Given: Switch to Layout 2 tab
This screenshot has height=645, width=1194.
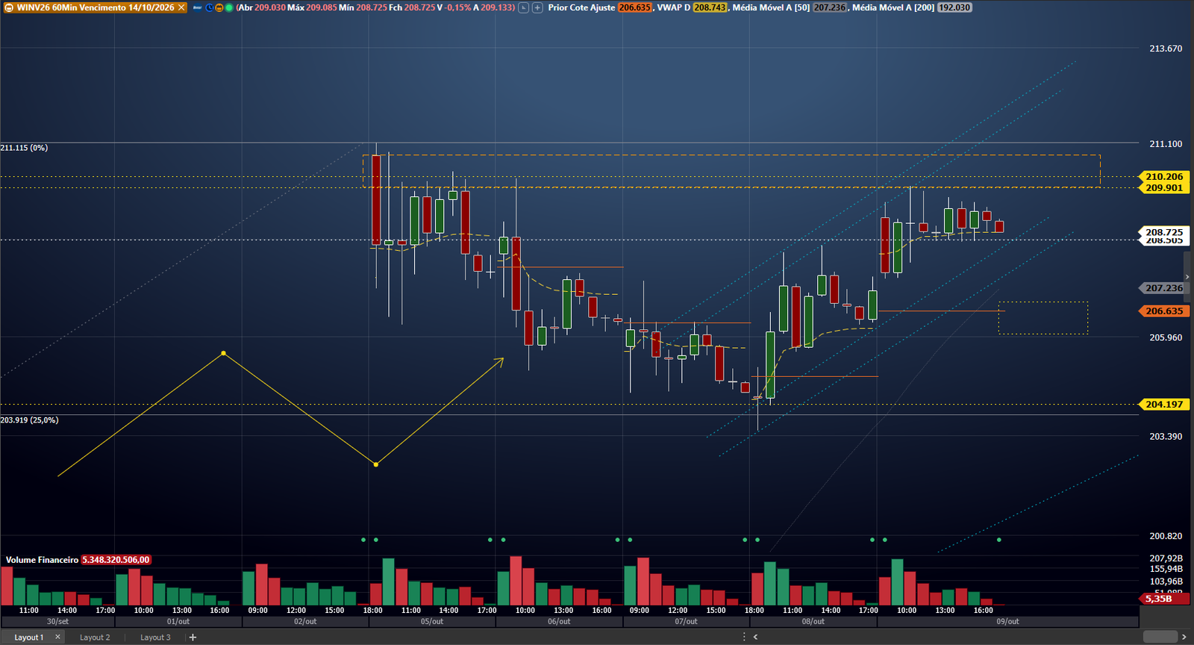Looking at the screenshot, I should pyautogui.click(x=95, y=637).
